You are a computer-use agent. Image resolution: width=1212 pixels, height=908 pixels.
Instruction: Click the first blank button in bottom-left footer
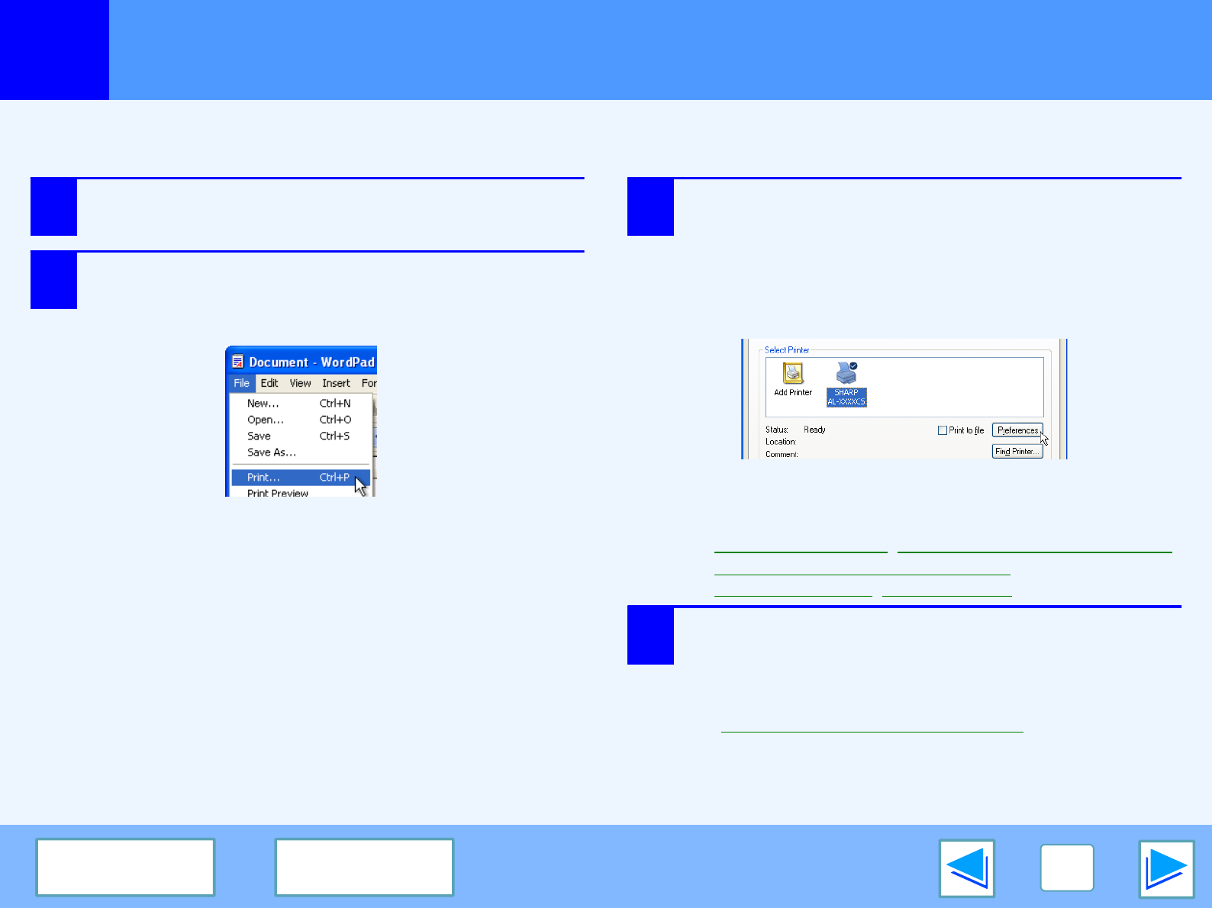click(125, 867)
